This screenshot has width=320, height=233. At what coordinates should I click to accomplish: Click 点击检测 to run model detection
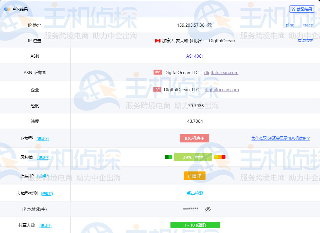195,193
